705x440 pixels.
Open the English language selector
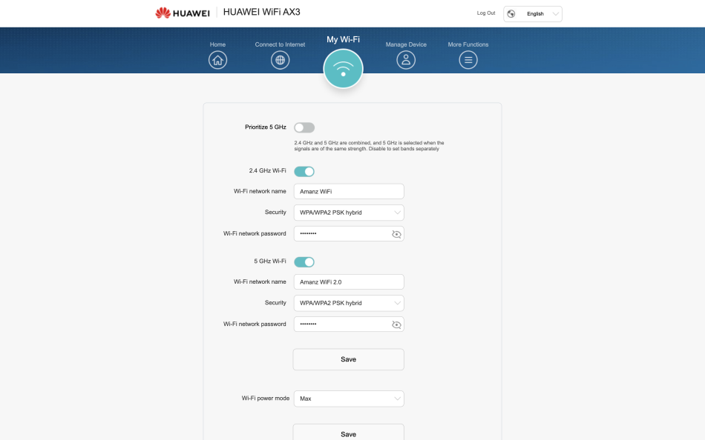(533, 14)
